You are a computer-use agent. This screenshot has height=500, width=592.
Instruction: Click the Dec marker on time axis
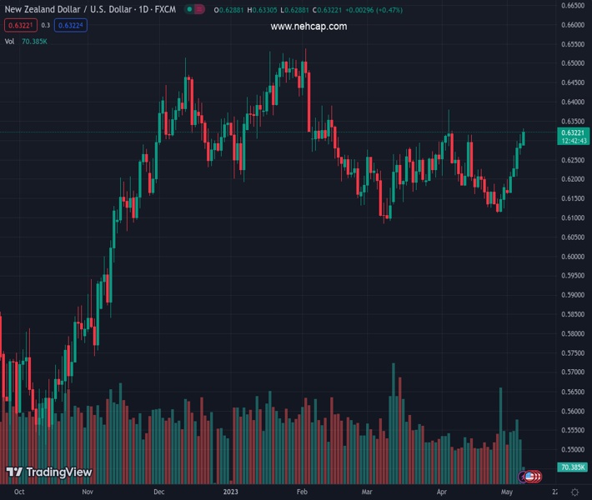159,492
